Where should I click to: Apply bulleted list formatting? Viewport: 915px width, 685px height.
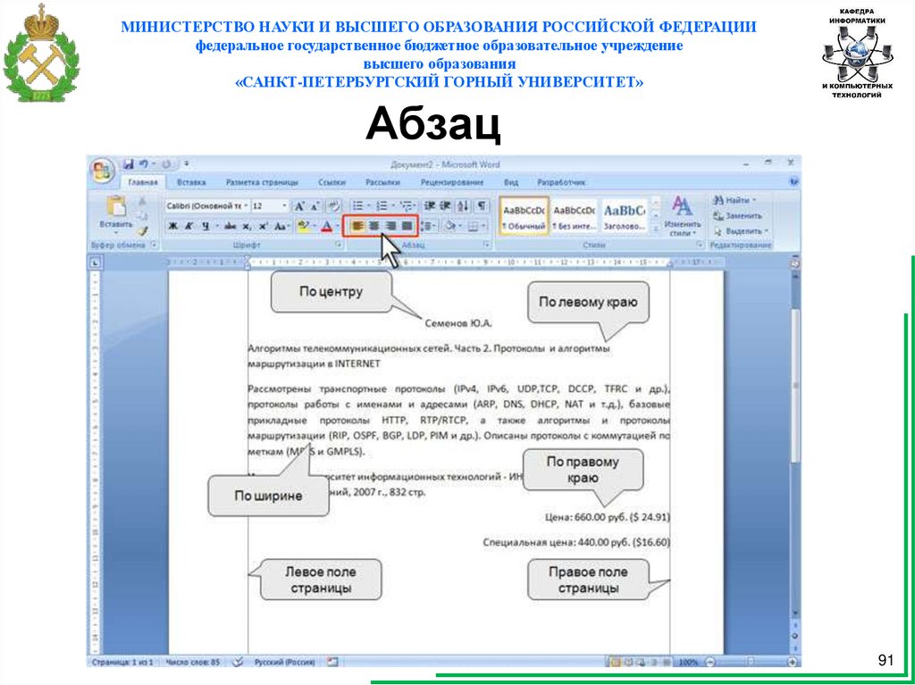[358, 206]
